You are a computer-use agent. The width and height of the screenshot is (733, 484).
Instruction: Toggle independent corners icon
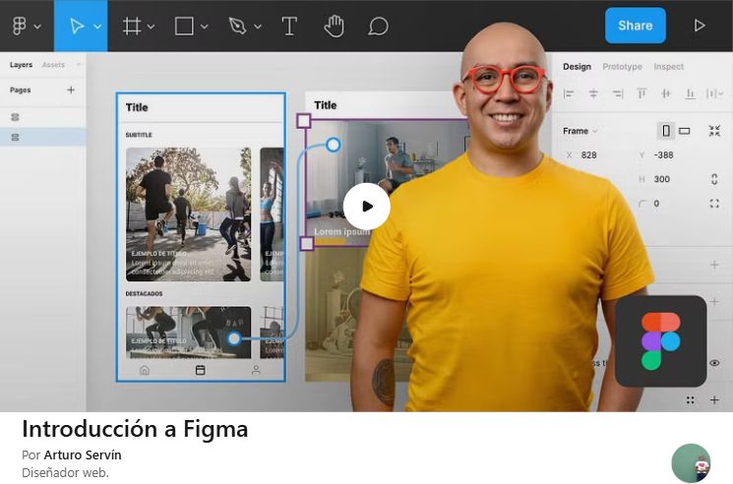[x=714, y=204]
